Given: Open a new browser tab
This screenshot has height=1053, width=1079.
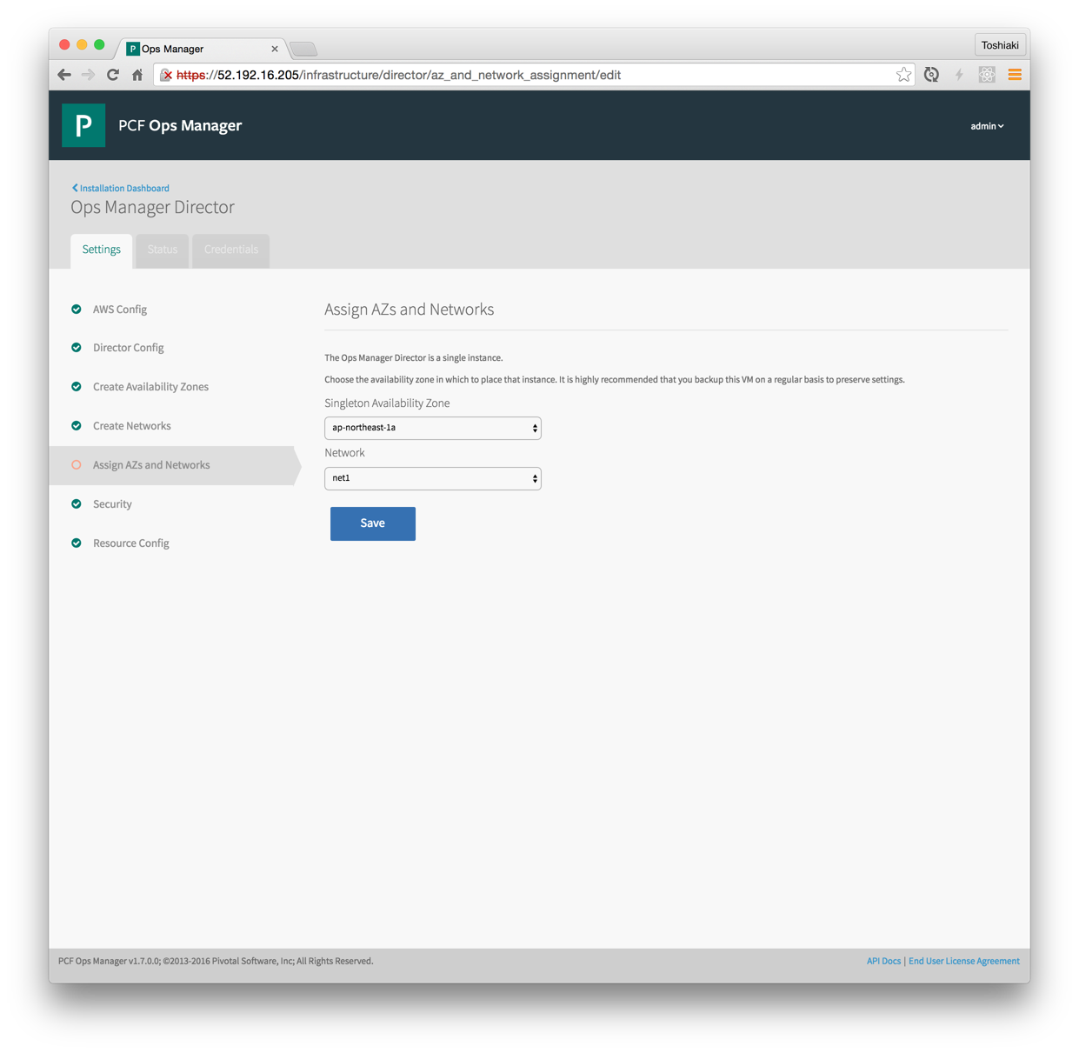Looking at the screenshot, I should click(303, 50).
